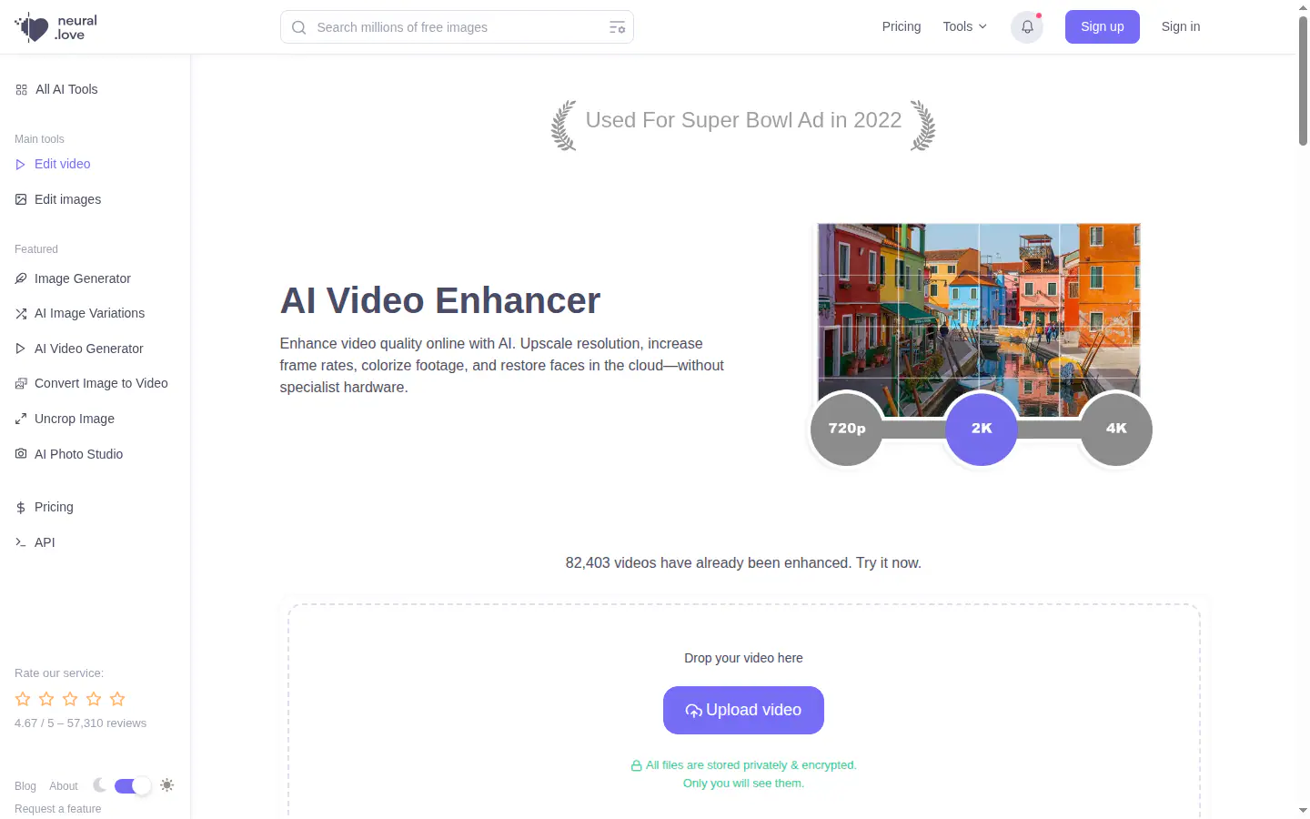The width and height of the screenshot is (1310, 819).
Task: Click the Upload video button
Action: coord(743,710)
